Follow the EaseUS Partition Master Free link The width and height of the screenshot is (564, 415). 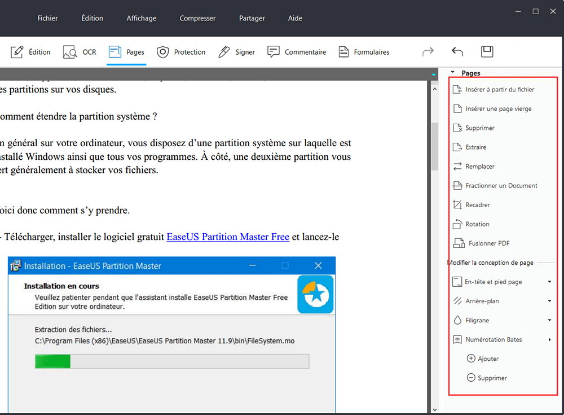pyautogui.click(x=228, y=237)
